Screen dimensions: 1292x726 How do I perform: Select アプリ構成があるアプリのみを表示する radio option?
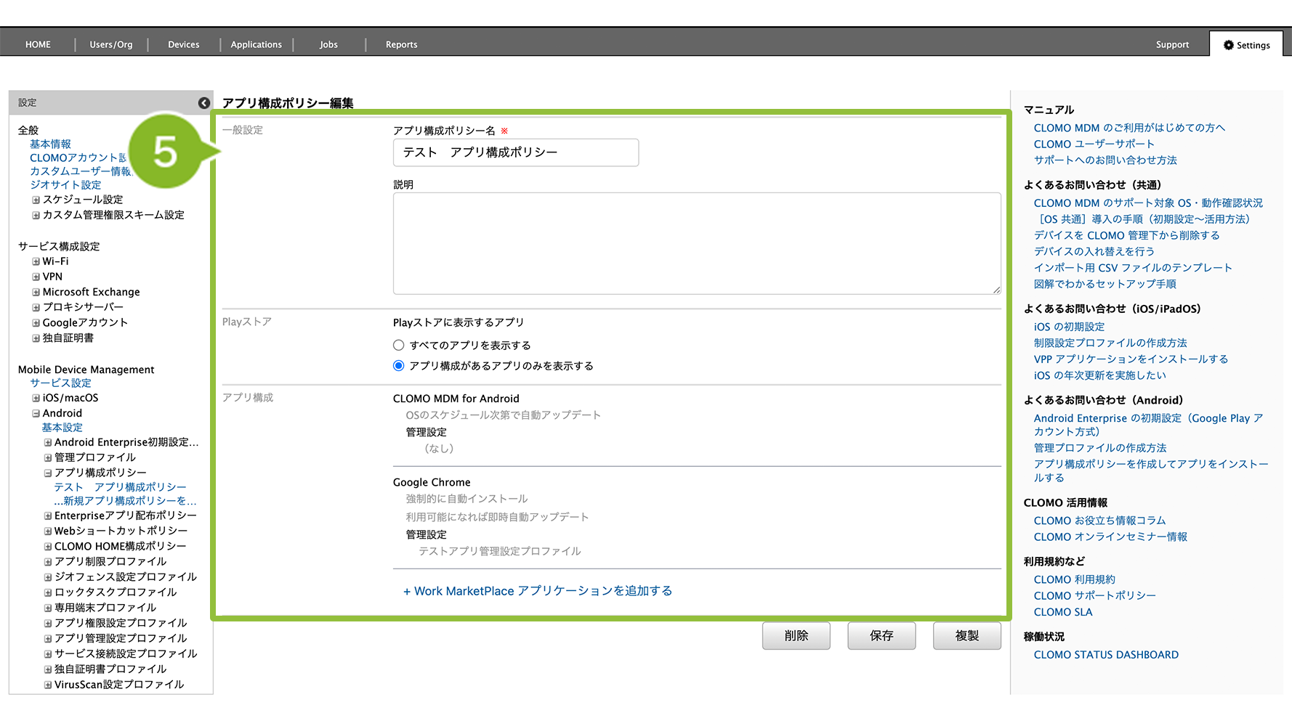tap(398, 366)
